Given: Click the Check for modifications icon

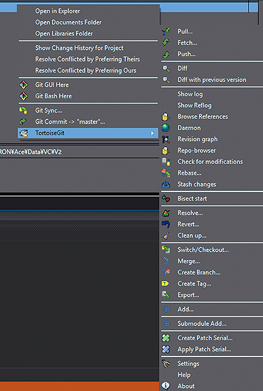Looking at the screenshot, I should pyautogui.click(x=166, y=162).
